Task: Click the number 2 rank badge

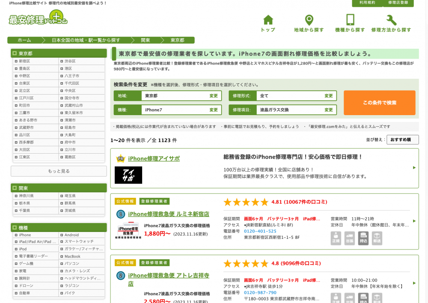Action: (x=121, y=276)
